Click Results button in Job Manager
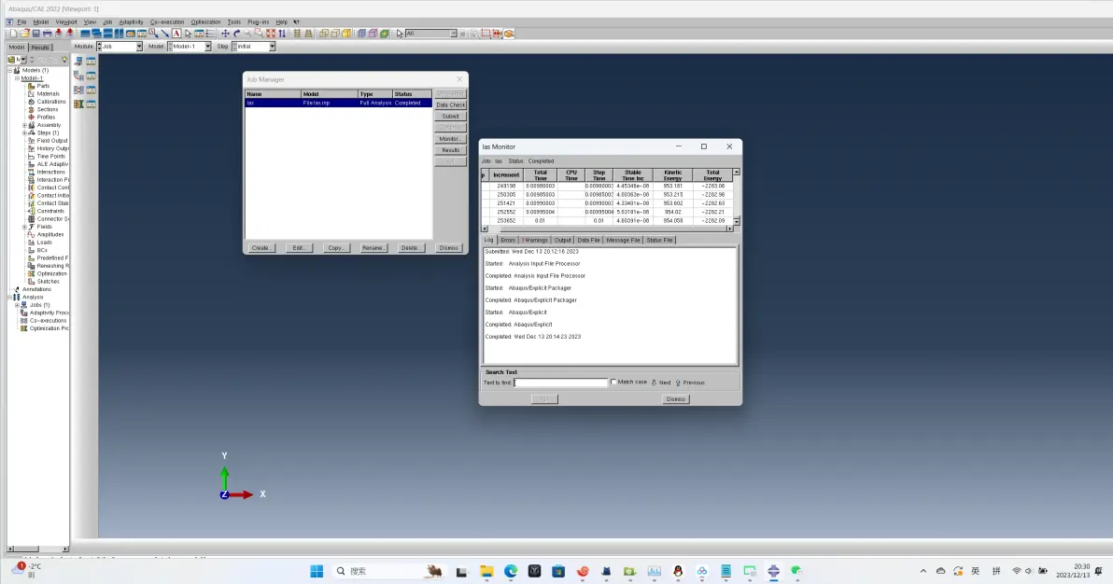Image resolution: width=1113 pixels, height=584 pixels. (450, 150)
